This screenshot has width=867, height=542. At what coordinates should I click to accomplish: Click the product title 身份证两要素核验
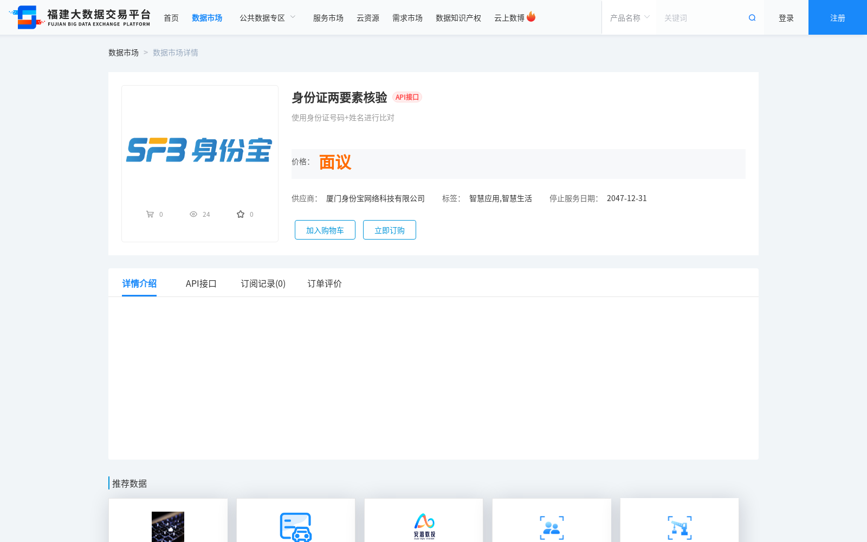click(339, 98)
